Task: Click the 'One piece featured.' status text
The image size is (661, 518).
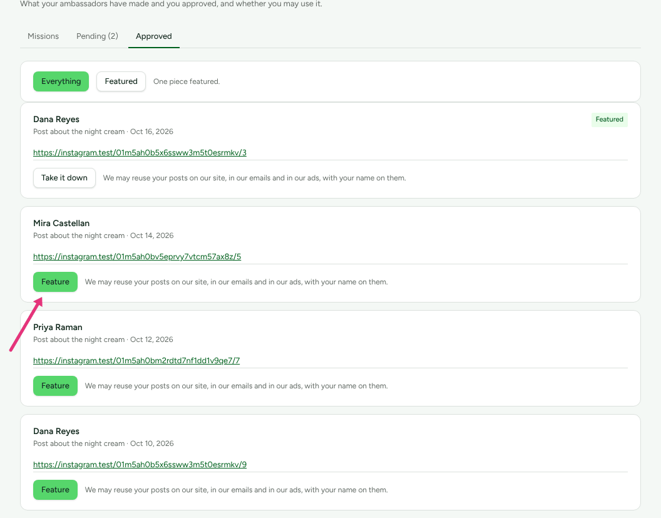Action: (x=187, y=81)
